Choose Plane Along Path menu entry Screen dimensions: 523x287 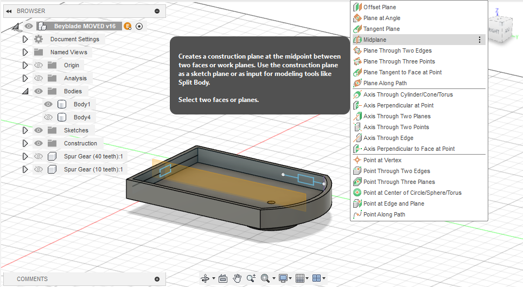(419, 83)
